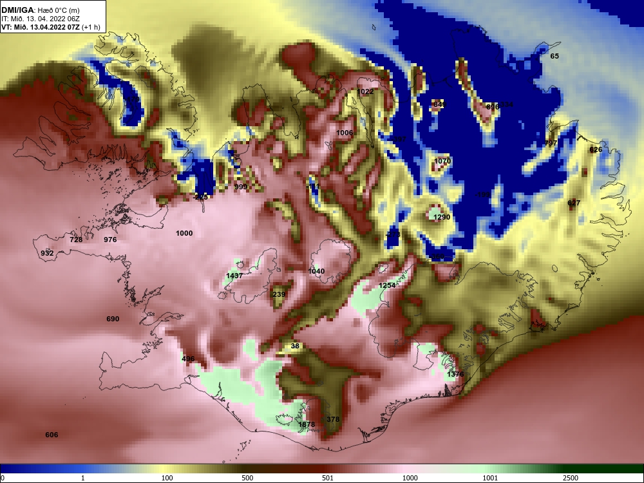
Task: Click the 65 value on the map
Action: 554,56
